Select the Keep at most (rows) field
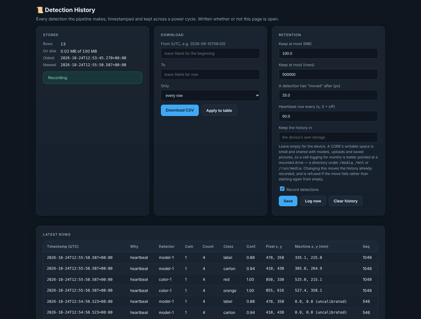The image size is (421, 319). (328, 75)
